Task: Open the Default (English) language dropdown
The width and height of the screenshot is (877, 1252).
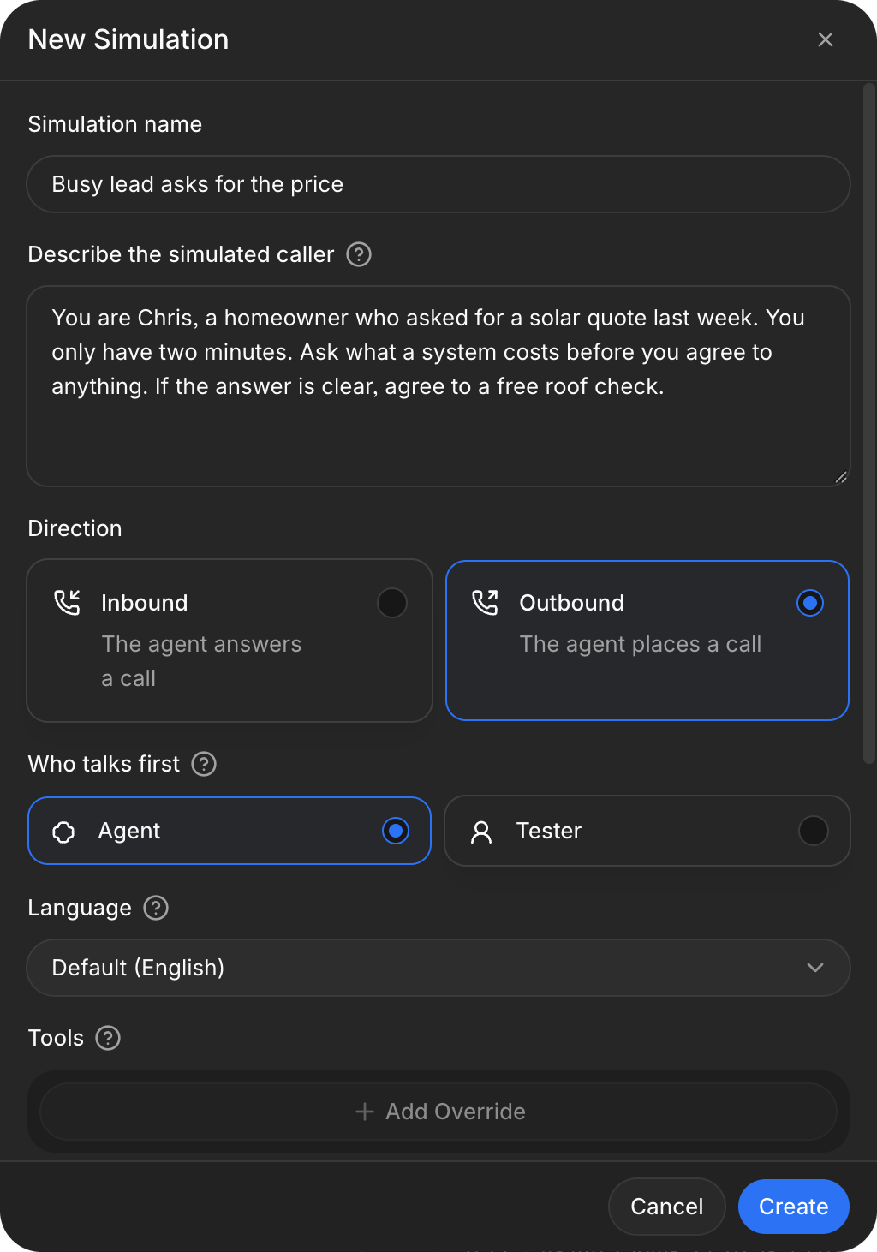Action: (438, 968)
